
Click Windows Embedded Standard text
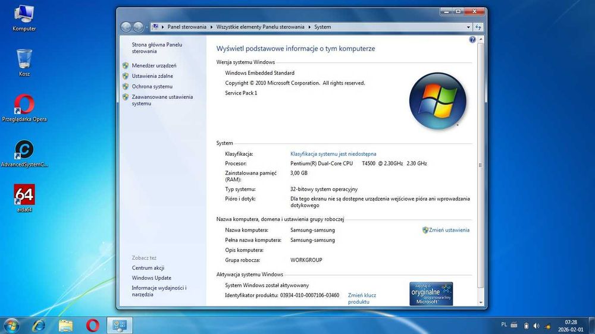click(x=259, y=73)
